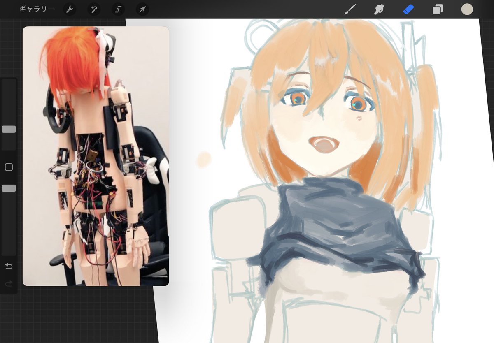Viewport: 494px width, 343px height.
Task: Tap the robot reference photo
Action: click(96, 156)
